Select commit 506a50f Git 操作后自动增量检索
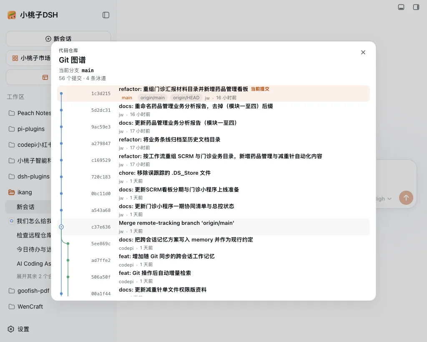Viewport: 427px width, 342px height. pyautogui.click(x=213, y=277)
